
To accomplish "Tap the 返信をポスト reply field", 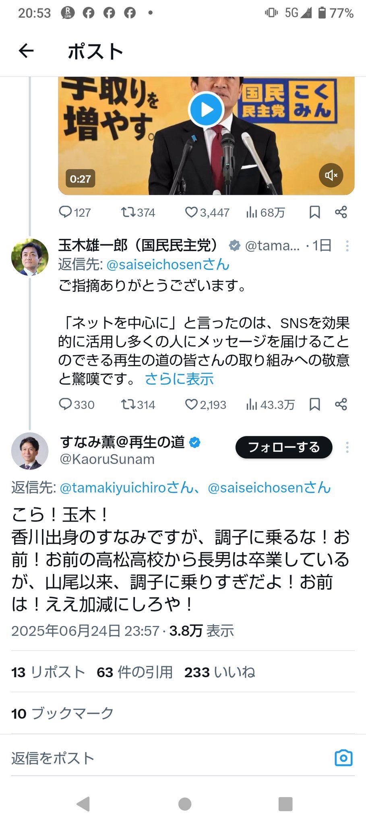I will coord(161,758).
